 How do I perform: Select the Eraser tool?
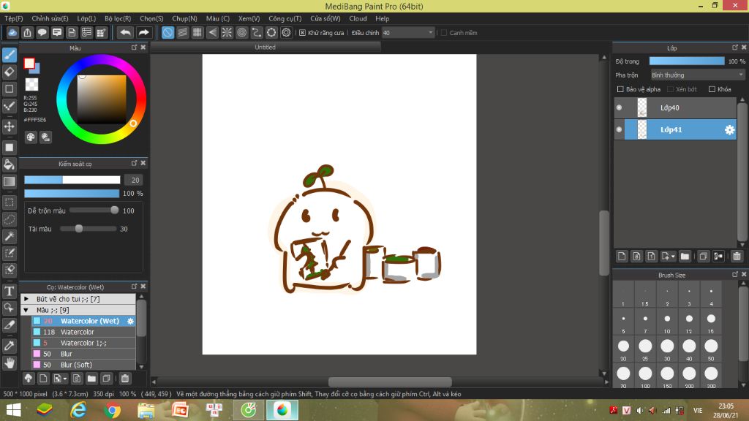coord(9,72)
